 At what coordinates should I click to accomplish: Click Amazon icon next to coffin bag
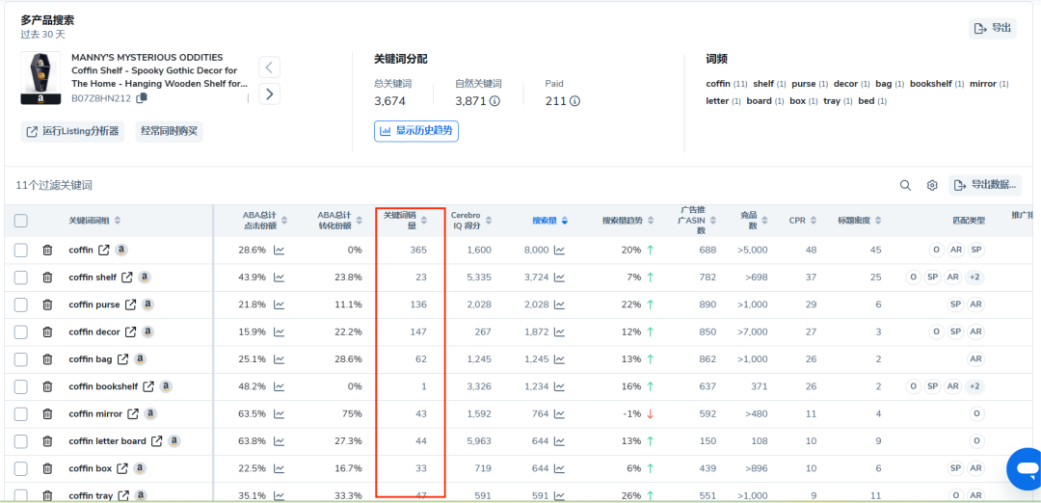pos(140,358)
